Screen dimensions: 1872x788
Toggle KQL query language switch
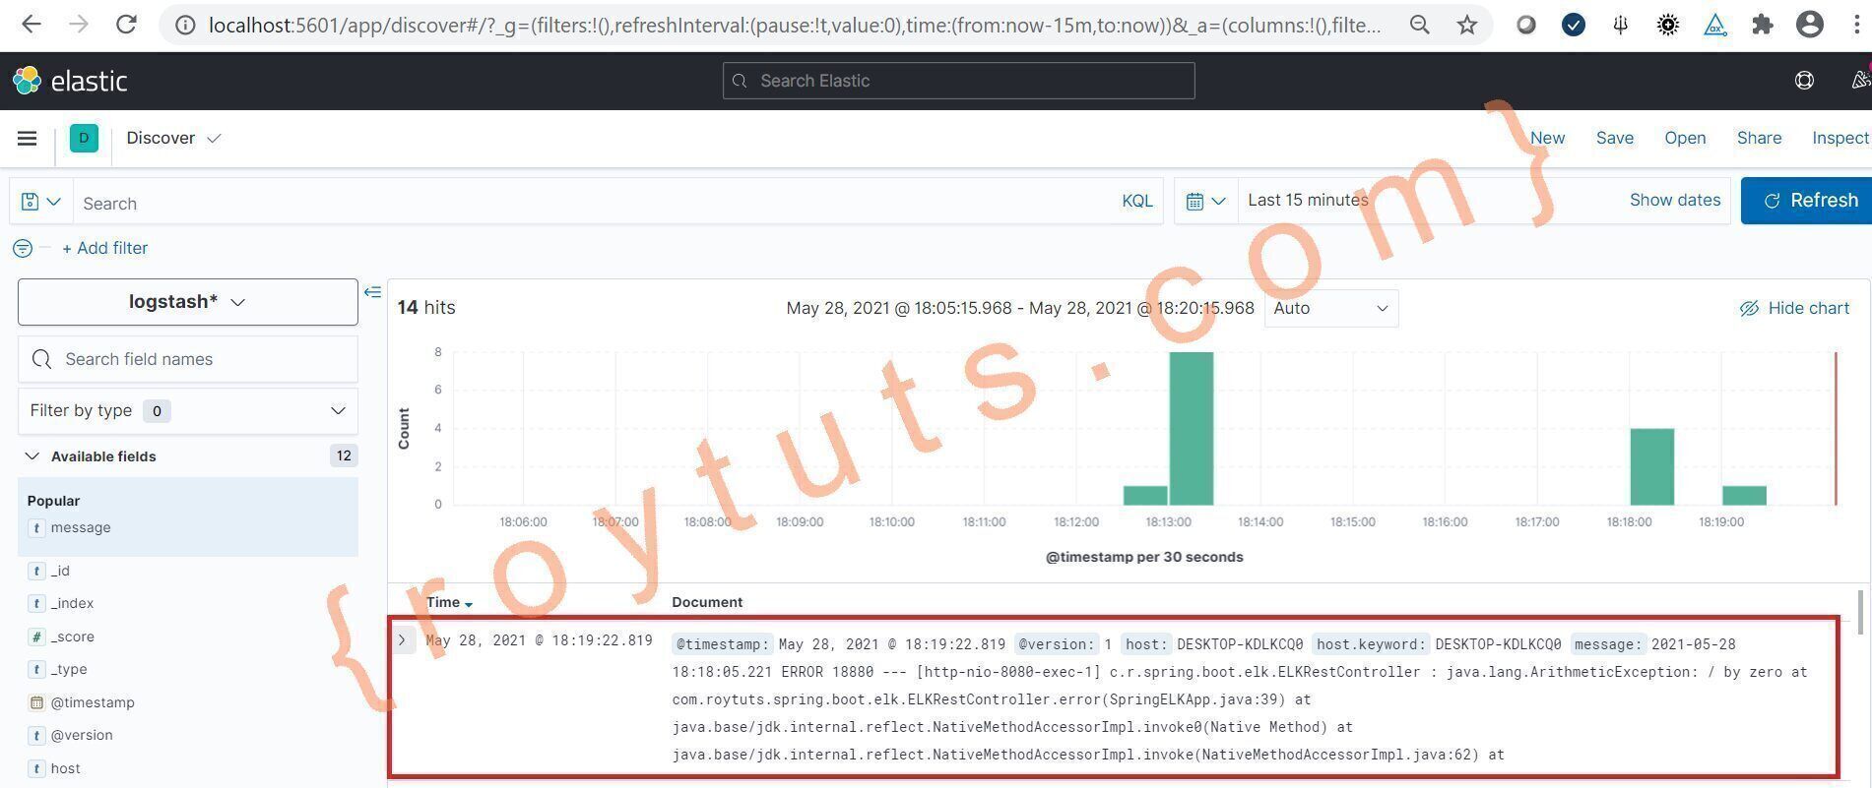coord(1137,202)
